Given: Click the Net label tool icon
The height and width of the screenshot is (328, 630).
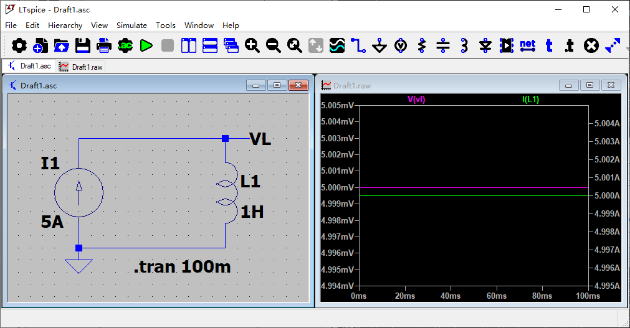Looking at the screenshot, I should (x=528, y=45).
